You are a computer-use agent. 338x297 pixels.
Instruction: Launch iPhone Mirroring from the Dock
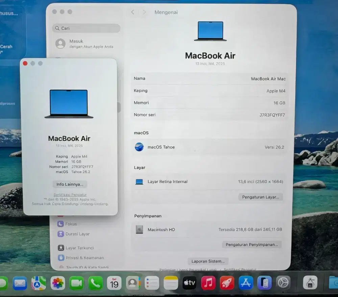265,283
